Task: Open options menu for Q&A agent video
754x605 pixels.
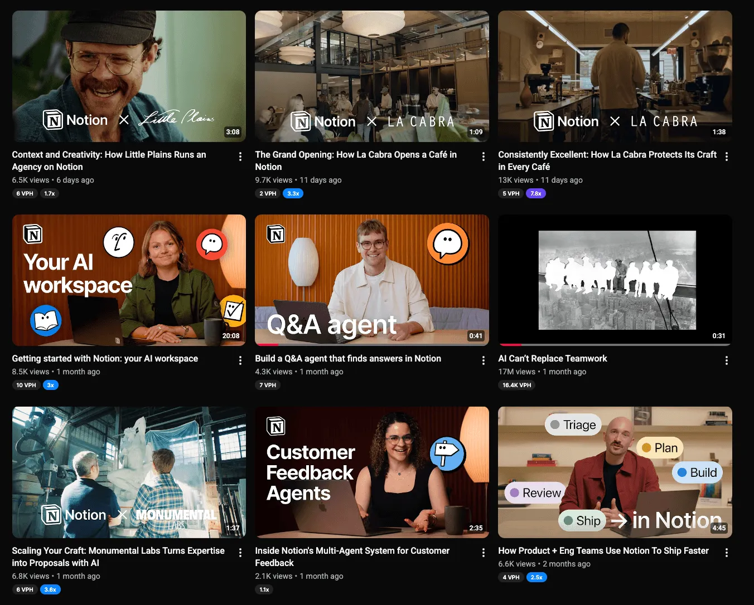Action: click(484, 360)
